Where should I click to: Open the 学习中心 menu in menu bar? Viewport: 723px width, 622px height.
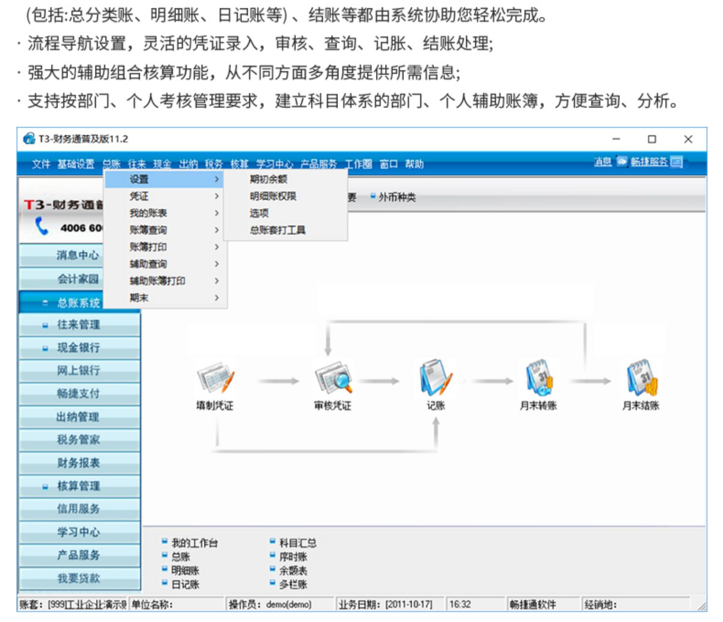pyautogui.click(x=274, y=164)
